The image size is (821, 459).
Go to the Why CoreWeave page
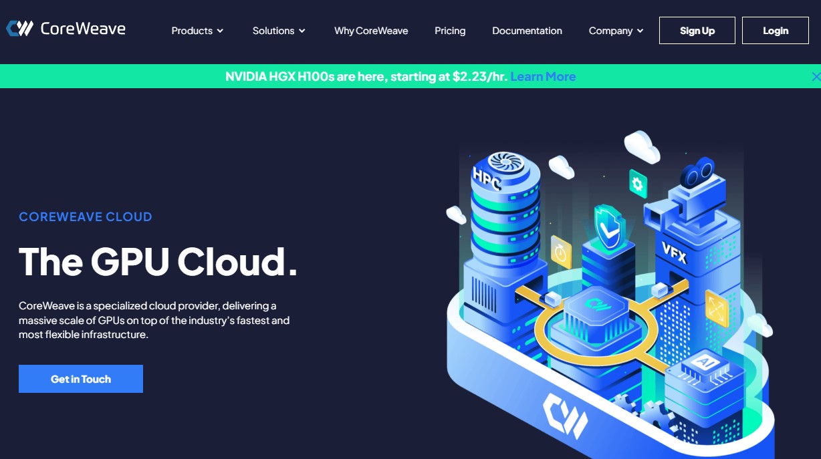coord(371,31)
